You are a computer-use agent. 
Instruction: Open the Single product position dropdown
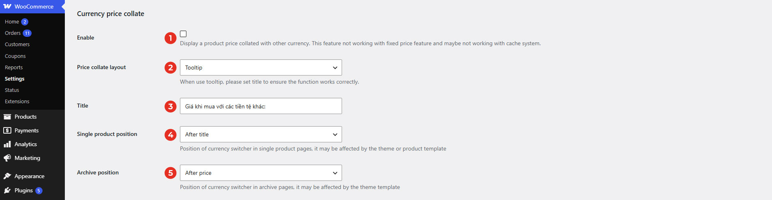click(261, 134)
